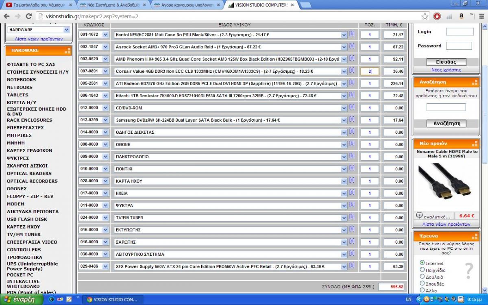Screen dimensions: 488x305
Task: Click the product search text field
Action: [x=446, y=107]
